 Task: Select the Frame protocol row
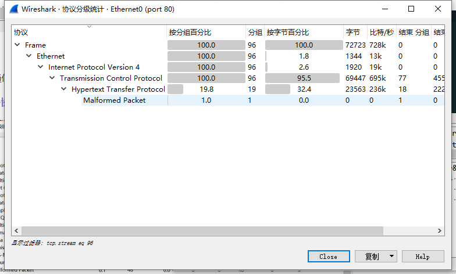pos(228,45)
